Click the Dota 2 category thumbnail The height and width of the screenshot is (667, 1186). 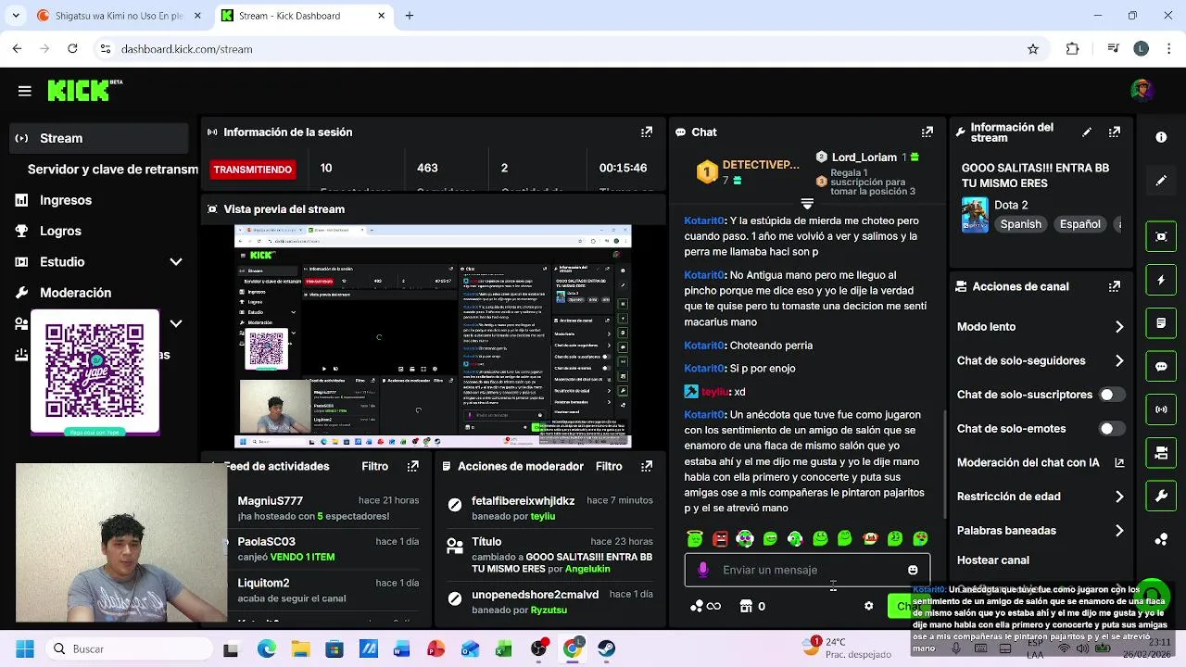[x=975, y=215]
